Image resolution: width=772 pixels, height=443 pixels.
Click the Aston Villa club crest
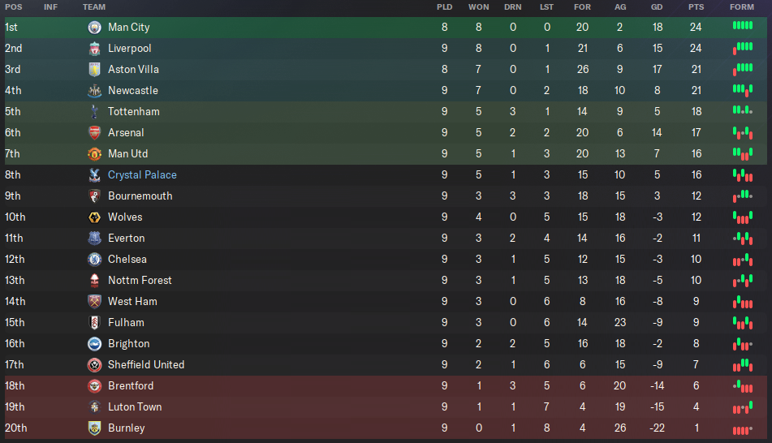94,70
